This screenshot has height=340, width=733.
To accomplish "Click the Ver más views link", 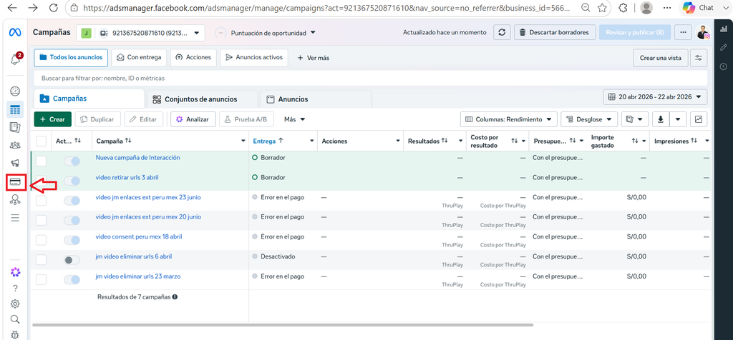I will pos(314,58).
